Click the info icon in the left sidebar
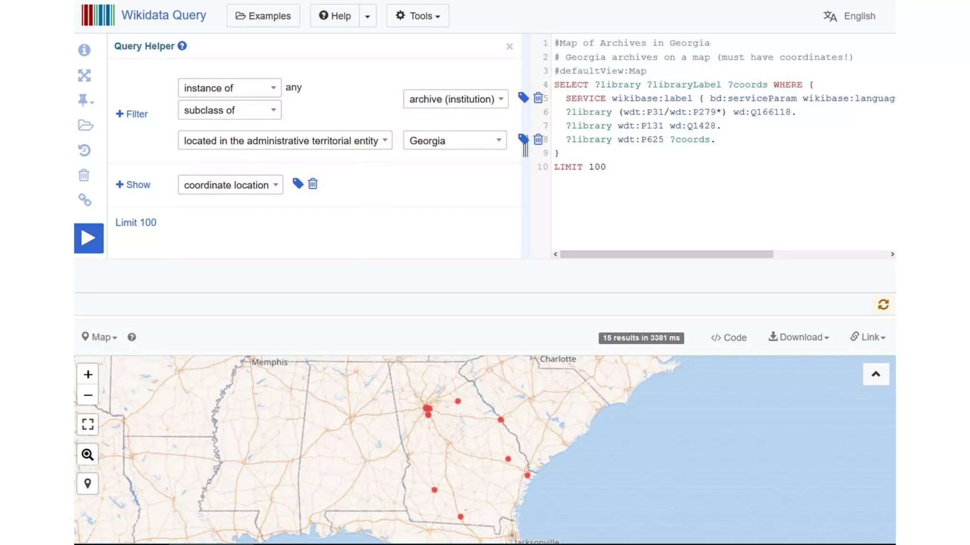The height and width of the screenshot is (545, 970). pyautogui.click(x=84, y=50)
